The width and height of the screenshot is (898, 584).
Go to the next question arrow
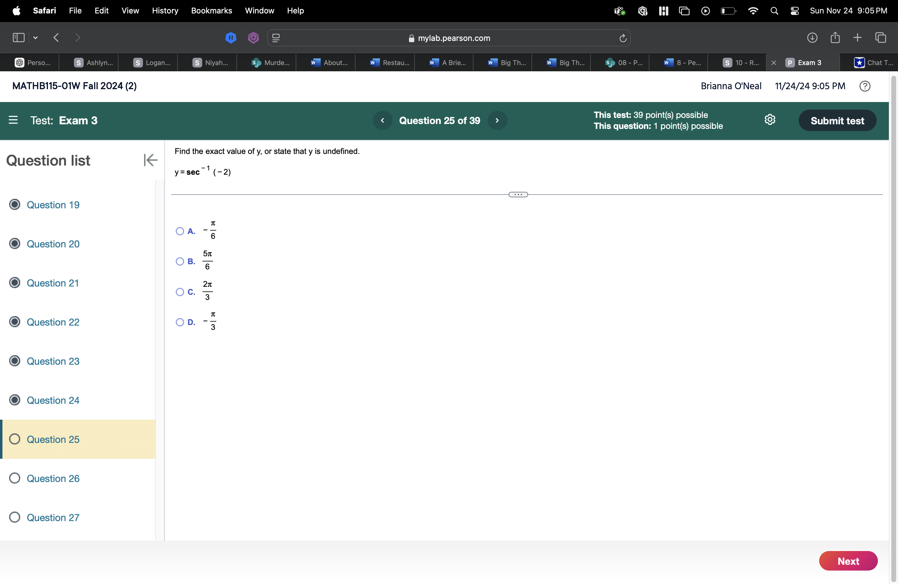[x=497, y=120]
